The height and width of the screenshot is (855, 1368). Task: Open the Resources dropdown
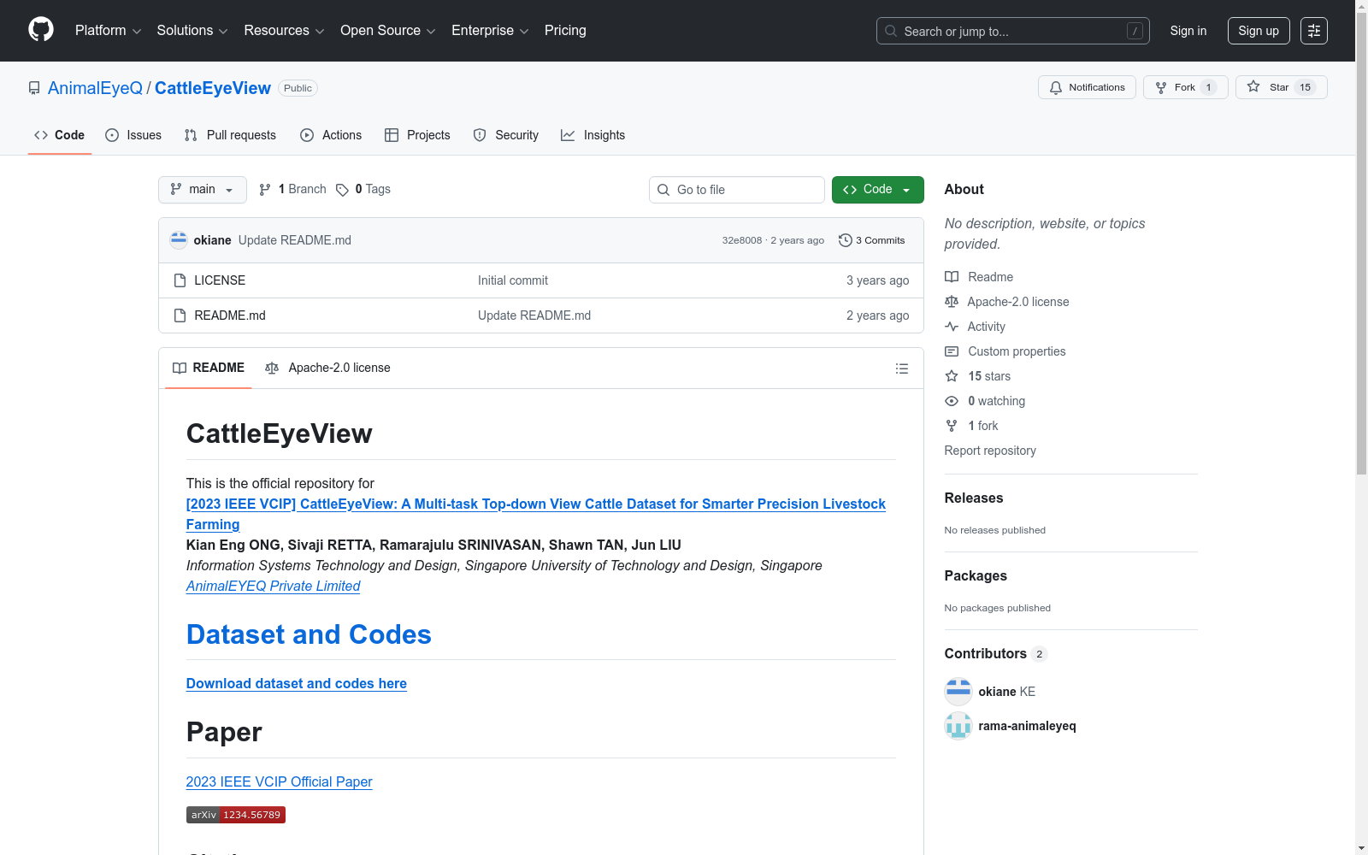tap(284, 31)
